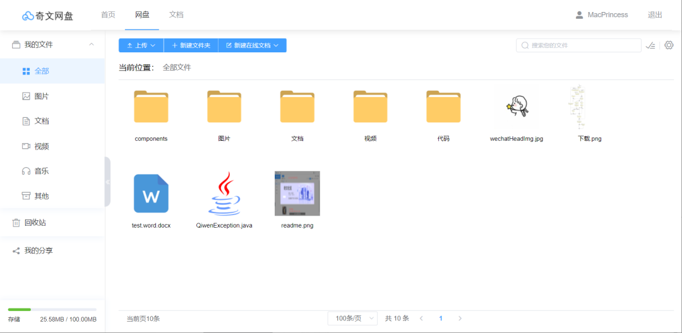
Task: Select 其他 category in the sidebar
Action: (x=52, y=196)
